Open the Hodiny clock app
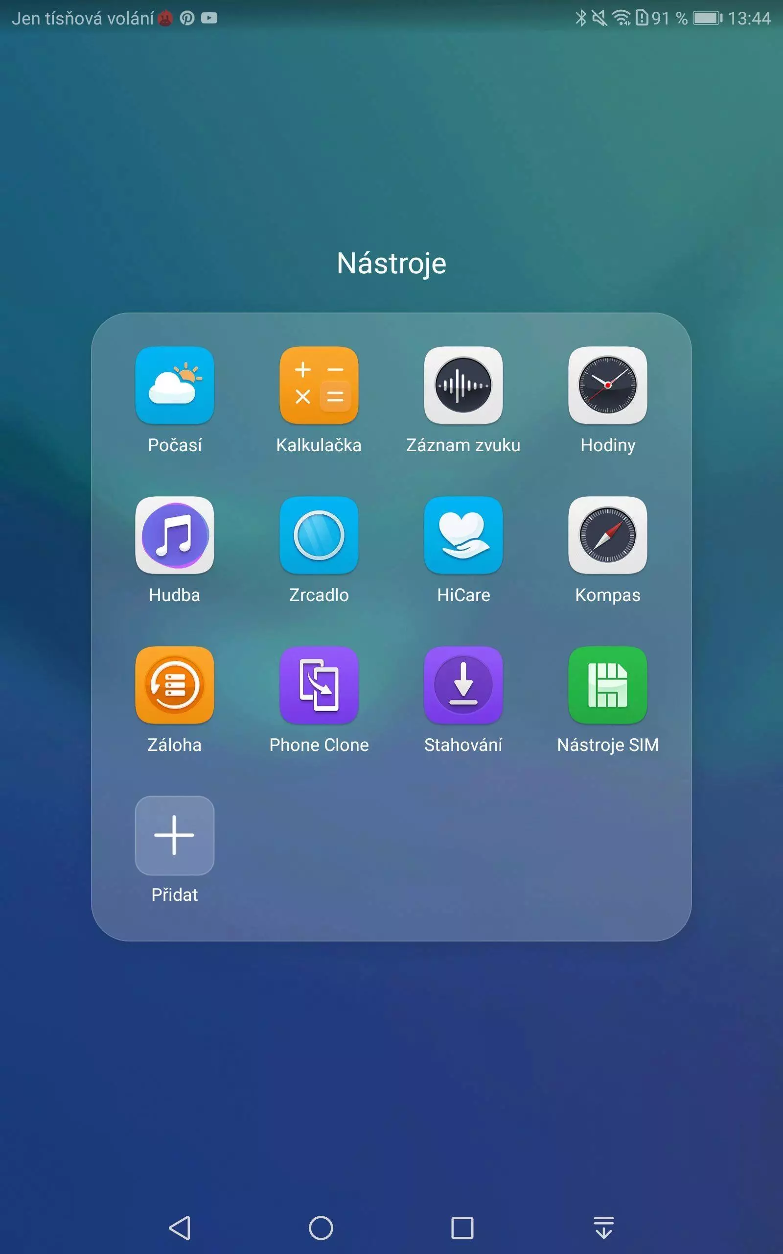 click(607, 385)
